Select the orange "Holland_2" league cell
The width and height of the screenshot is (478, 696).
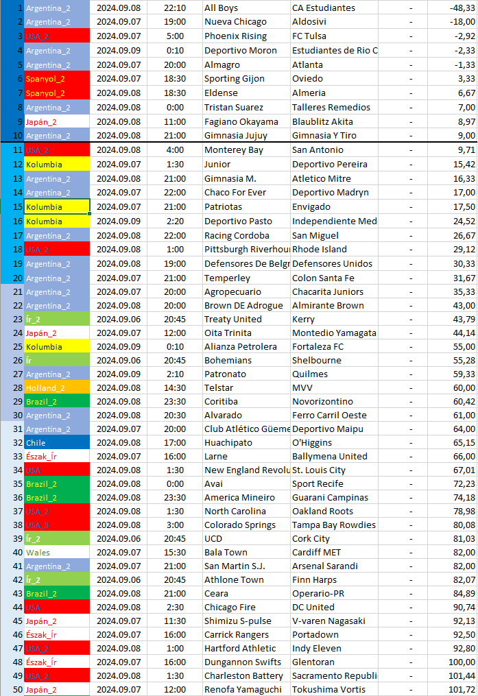pos(57,387)
